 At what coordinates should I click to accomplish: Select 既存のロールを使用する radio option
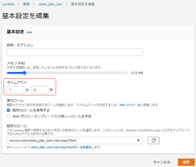[x=8, y=110]
